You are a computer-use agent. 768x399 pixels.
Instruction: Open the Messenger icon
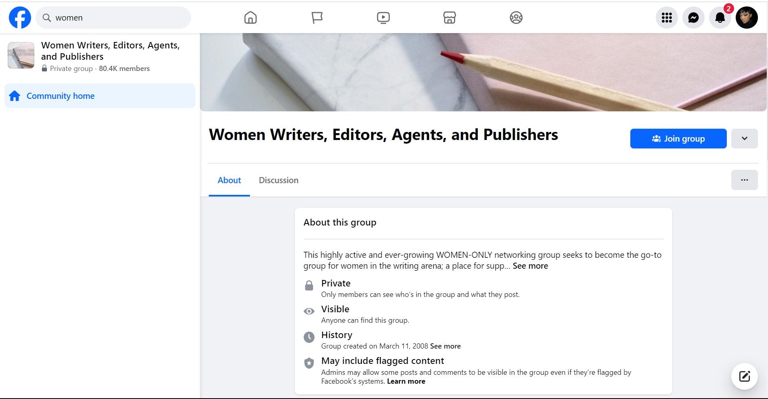tap(693, 17)
